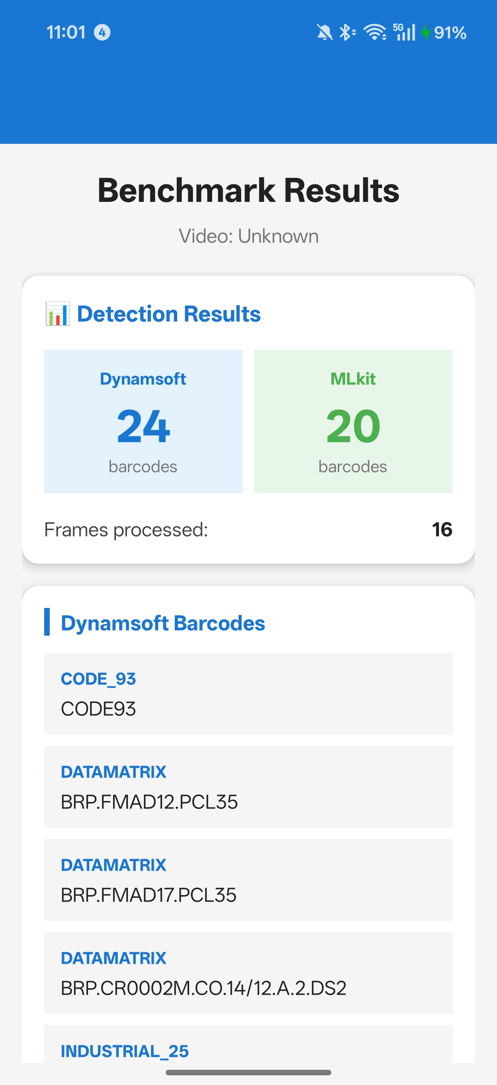Open the BRP.FMAD17.PCL35 datamatrix entry
497x1085 pixels.
click(x=248, y=880)
